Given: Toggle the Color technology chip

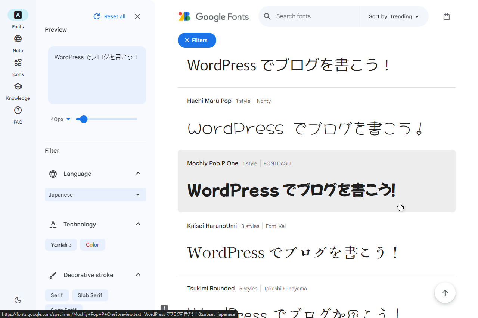Looking at the screenshot, I should 93,245.
